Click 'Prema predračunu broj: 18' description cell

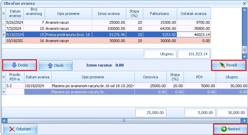69,35
